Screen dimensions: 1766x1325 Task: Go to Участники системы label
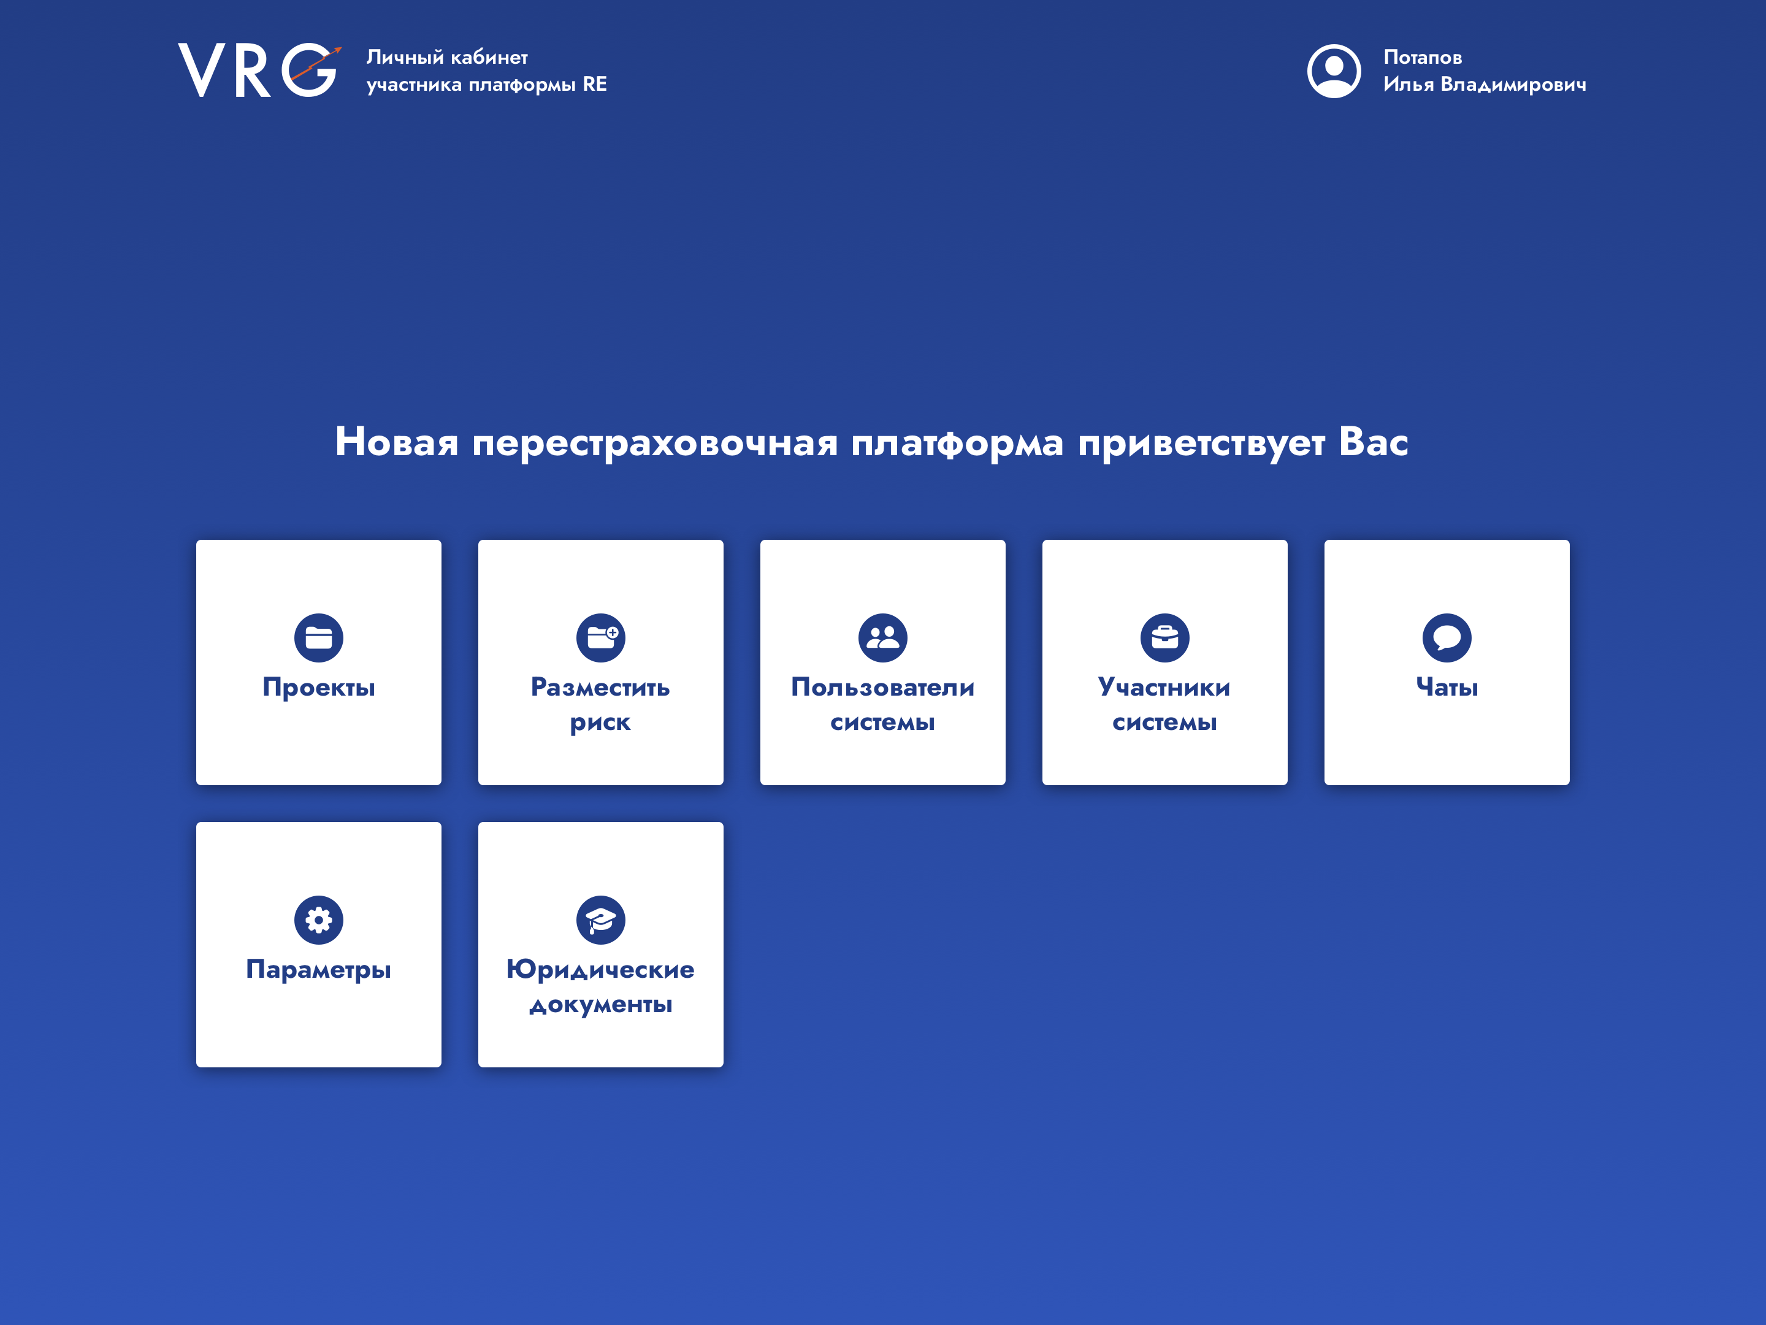(1164, 704)
